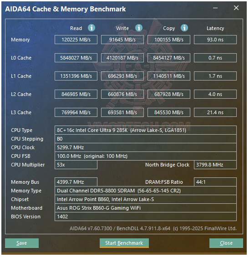
Task: Click the AIDA64 v7.60.7300 version footer text
Action: coord(153,228)
